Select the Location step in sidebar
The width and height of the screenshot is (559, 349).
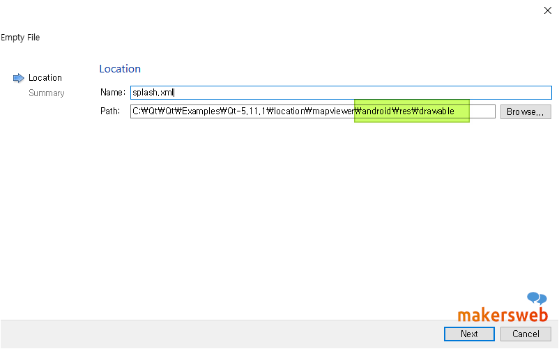(45, 78)
